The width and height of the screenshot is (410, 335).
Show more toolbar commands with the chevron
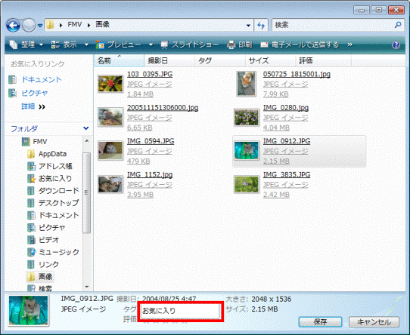(349, 45)
